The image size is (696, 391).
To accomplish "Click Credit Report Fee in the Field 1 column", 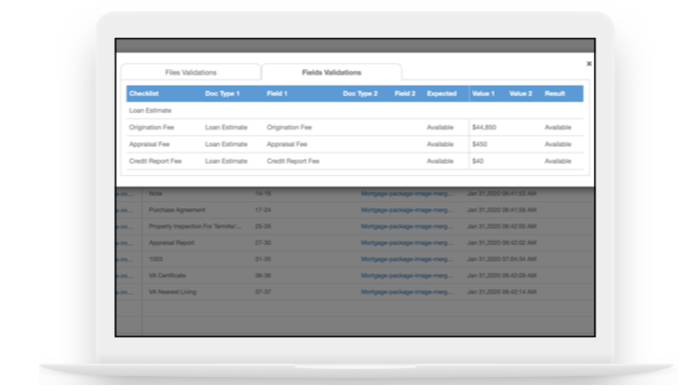I will [x=293, y=161].
